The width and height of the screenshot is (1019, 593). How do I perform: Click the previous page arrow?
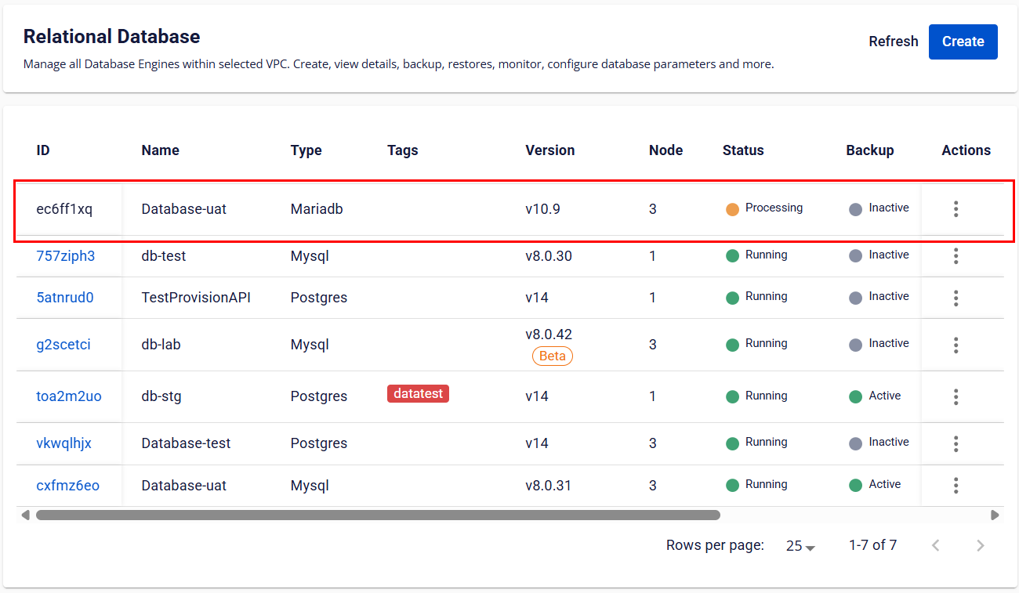[935, 546]
